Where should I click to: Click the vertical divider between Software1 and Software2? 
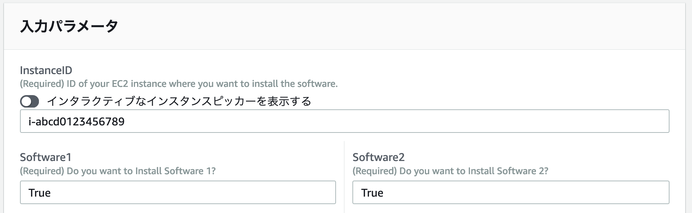coord(344,177)
